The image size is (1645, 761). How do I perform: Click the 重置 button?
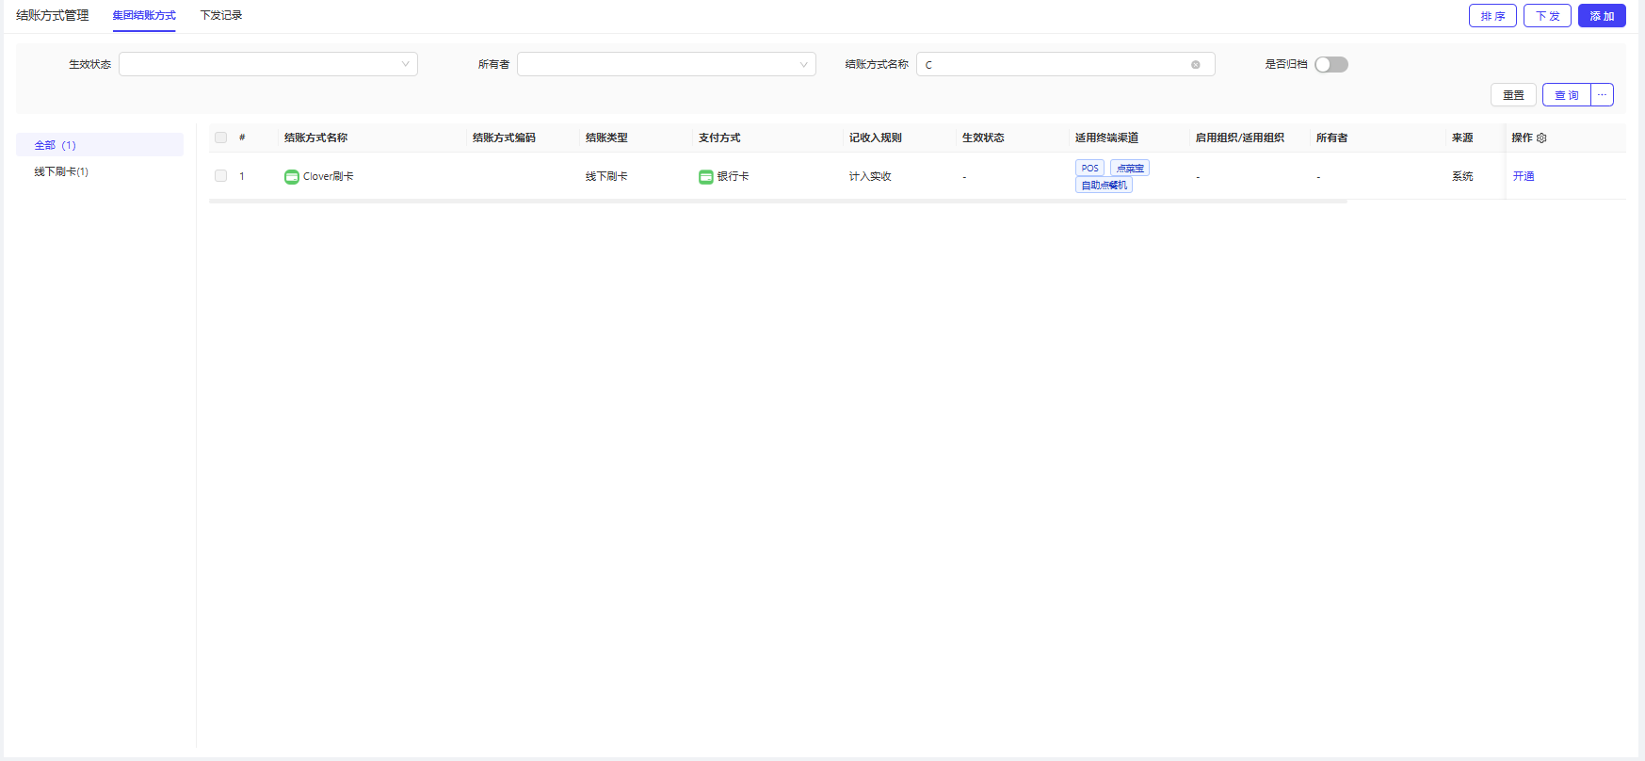click(1513, 95)
